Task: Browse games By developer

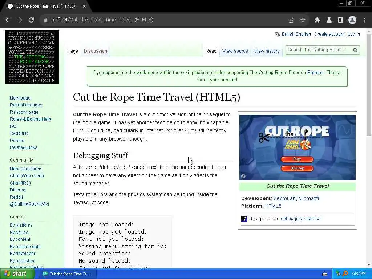Action: 23,254
